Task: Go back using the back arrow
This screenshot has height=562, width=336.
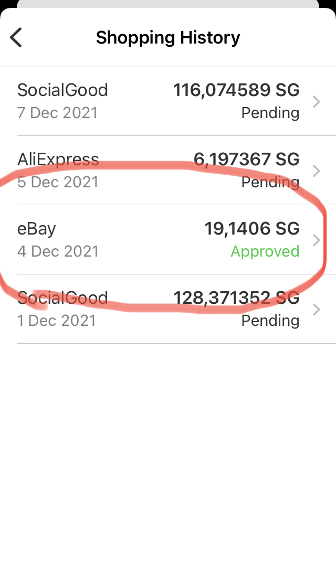Action: tap(16, 38)
